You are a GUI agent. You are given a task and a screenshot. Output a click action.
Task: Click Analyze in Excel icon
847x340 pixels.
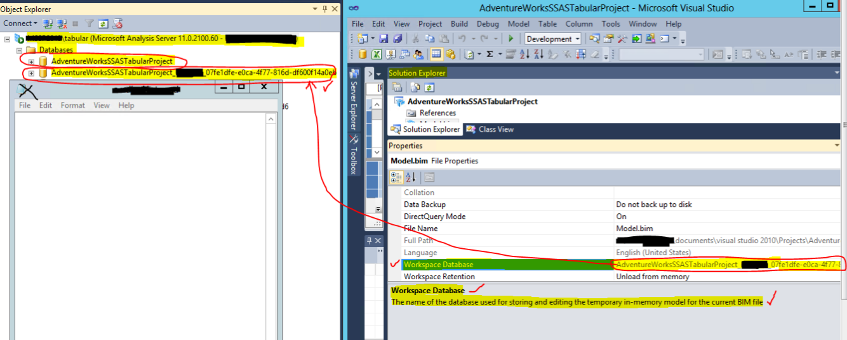point(377,54)
